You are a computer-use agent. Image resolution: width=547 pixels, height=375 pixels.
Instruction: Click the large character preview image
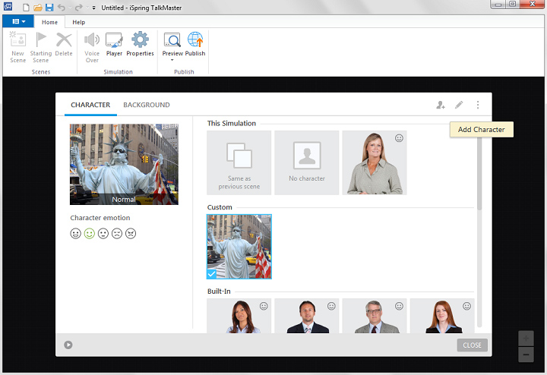point(124,164)
